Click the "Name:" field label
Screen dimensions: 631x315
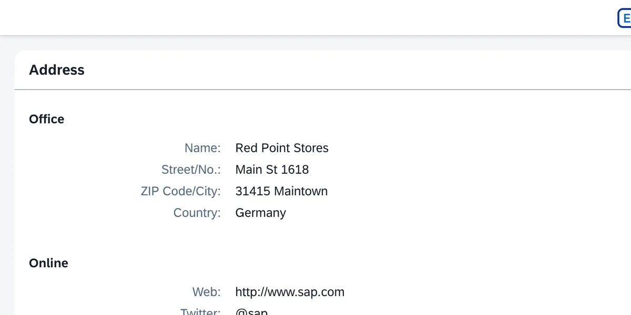click(x=202, y=148)
